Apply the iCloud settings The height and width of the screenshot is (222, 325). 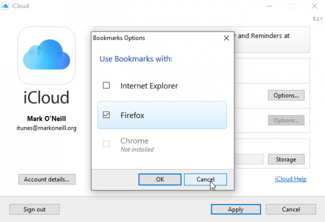click(235, 209)
